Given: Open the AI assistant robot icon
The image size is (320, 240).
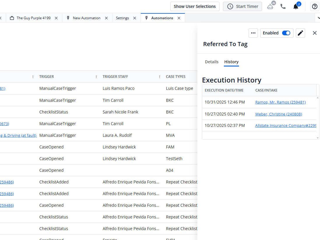Looking at the screenshot, I should pyautogui.click(x=270, y=6).
